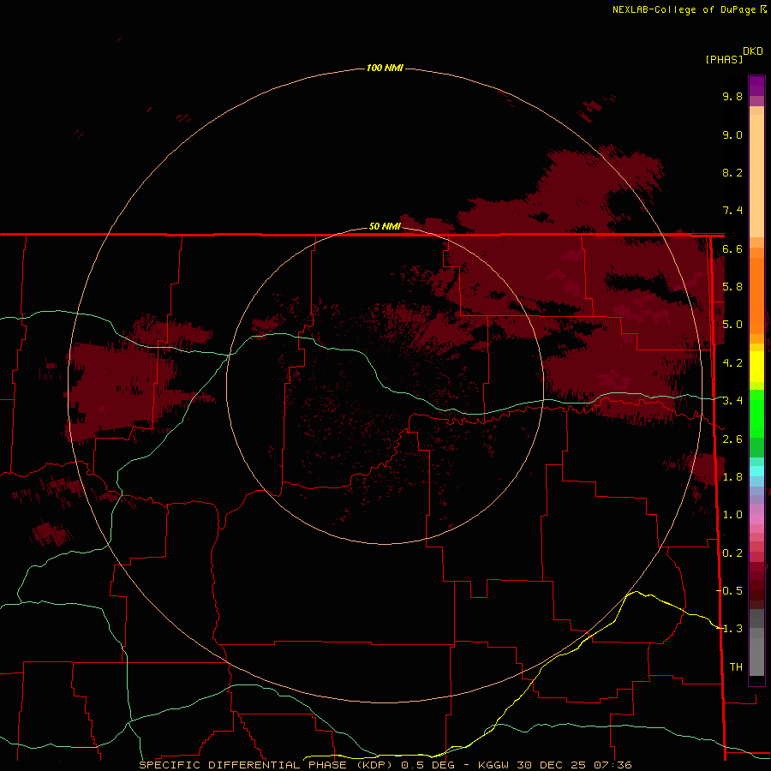Select the 0.2 scale value
The image size is (771, 771).
[732, 553]
